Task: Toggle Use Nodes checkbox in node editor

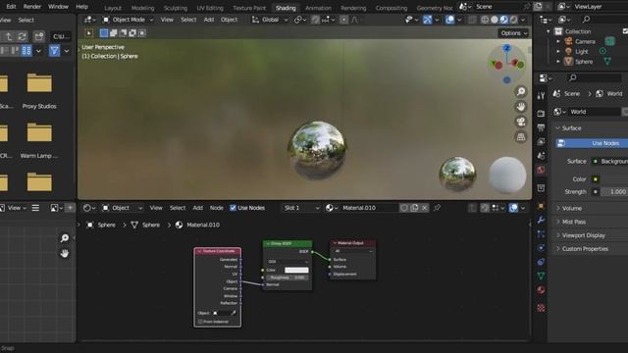Action: (233, 208)
